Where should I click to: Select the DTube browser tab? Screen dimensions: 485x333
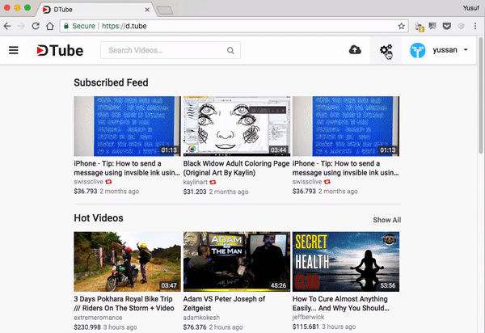pyautogui.click(x=95, y=10)
